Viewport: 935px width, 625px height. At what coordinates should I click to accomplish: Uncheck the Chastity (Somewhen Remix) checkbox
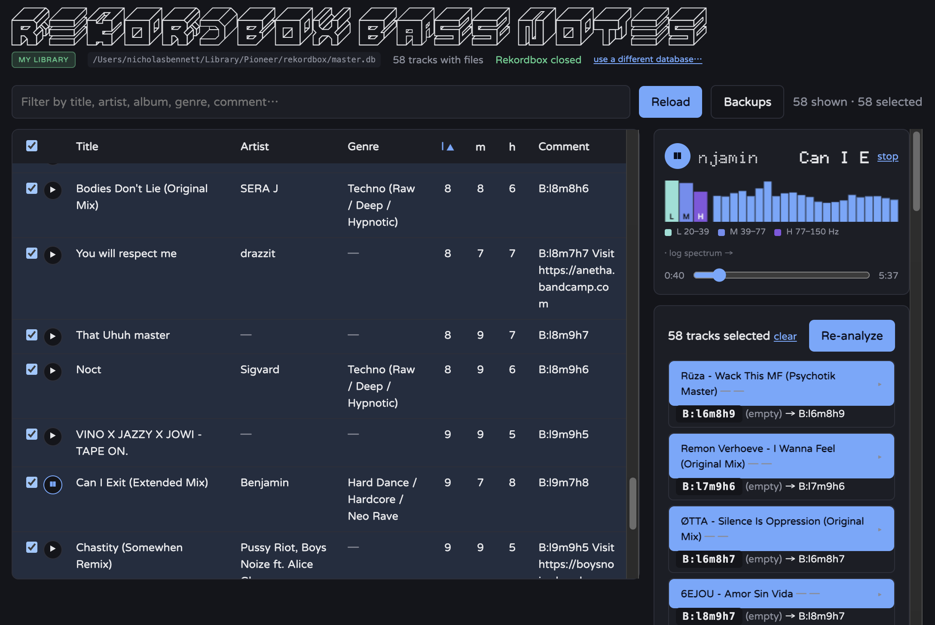point(32,547)
